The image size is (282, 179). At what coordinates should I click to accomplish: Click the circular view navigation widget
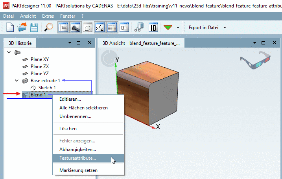109,58
